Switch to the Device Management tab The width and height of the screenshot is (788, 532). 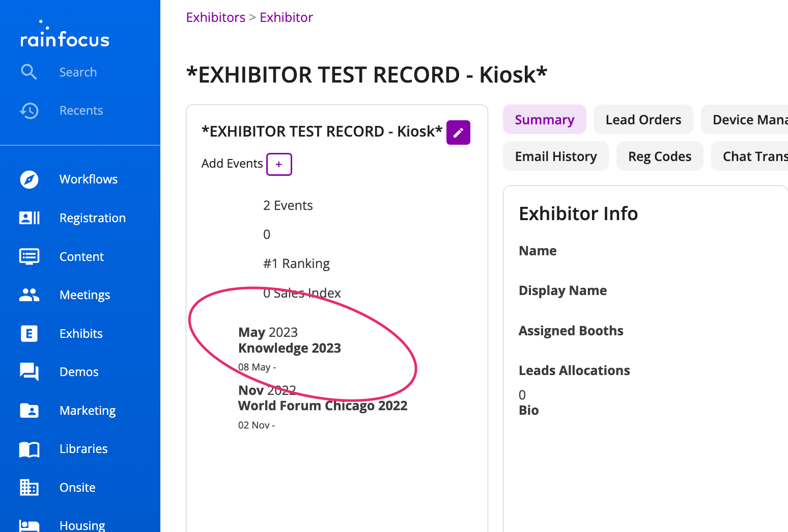(x=745, y=120)
